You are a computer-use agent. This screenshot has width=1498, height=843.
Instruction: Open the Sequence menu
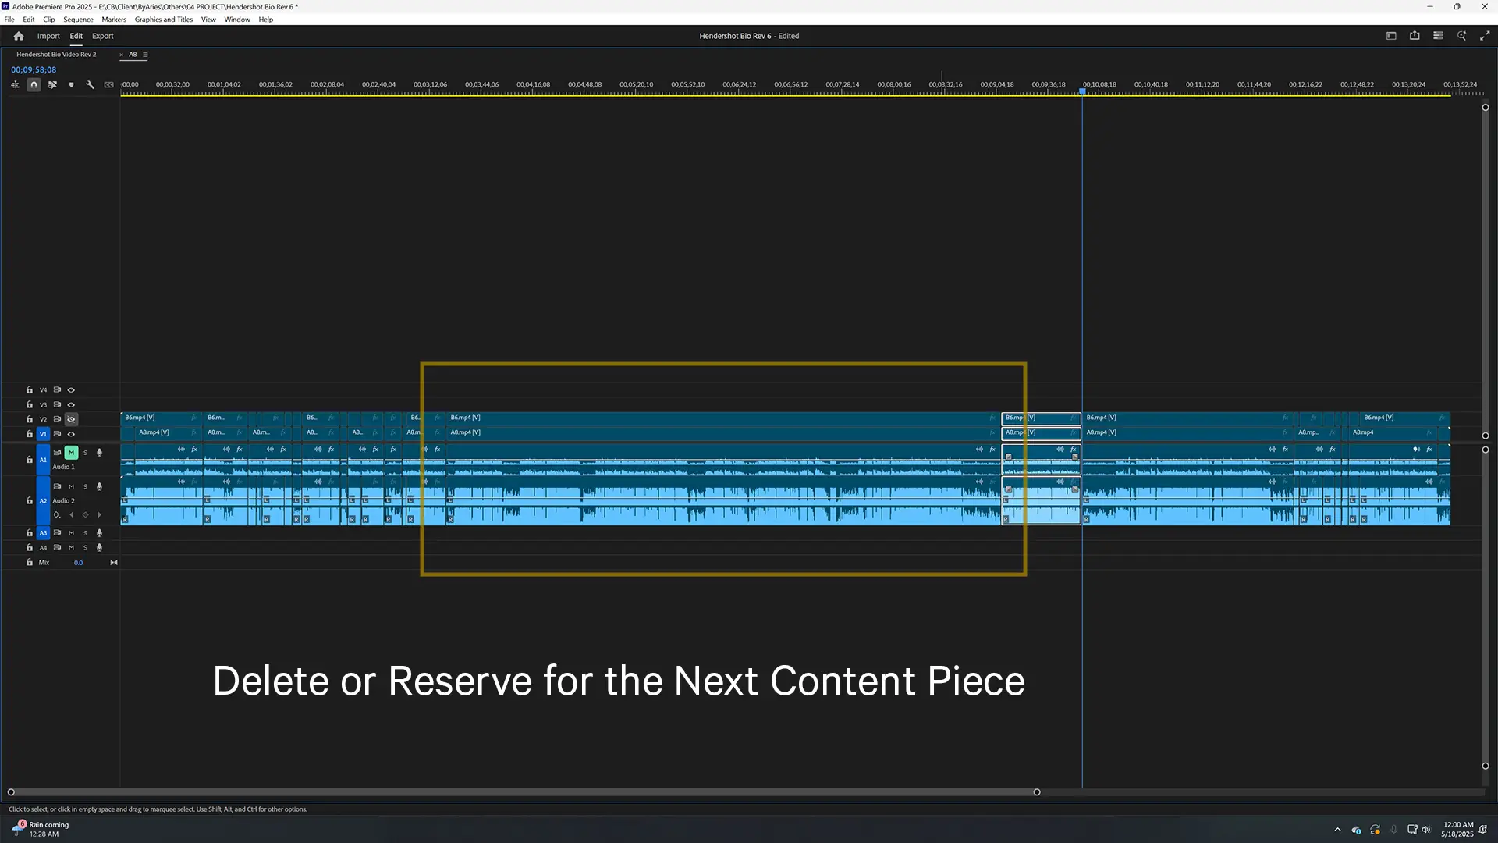pos(78,20)
